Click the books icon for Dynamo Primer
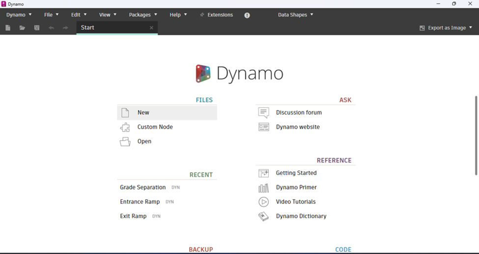Viewport: 479px width, 254px height. tap(264, 188)
